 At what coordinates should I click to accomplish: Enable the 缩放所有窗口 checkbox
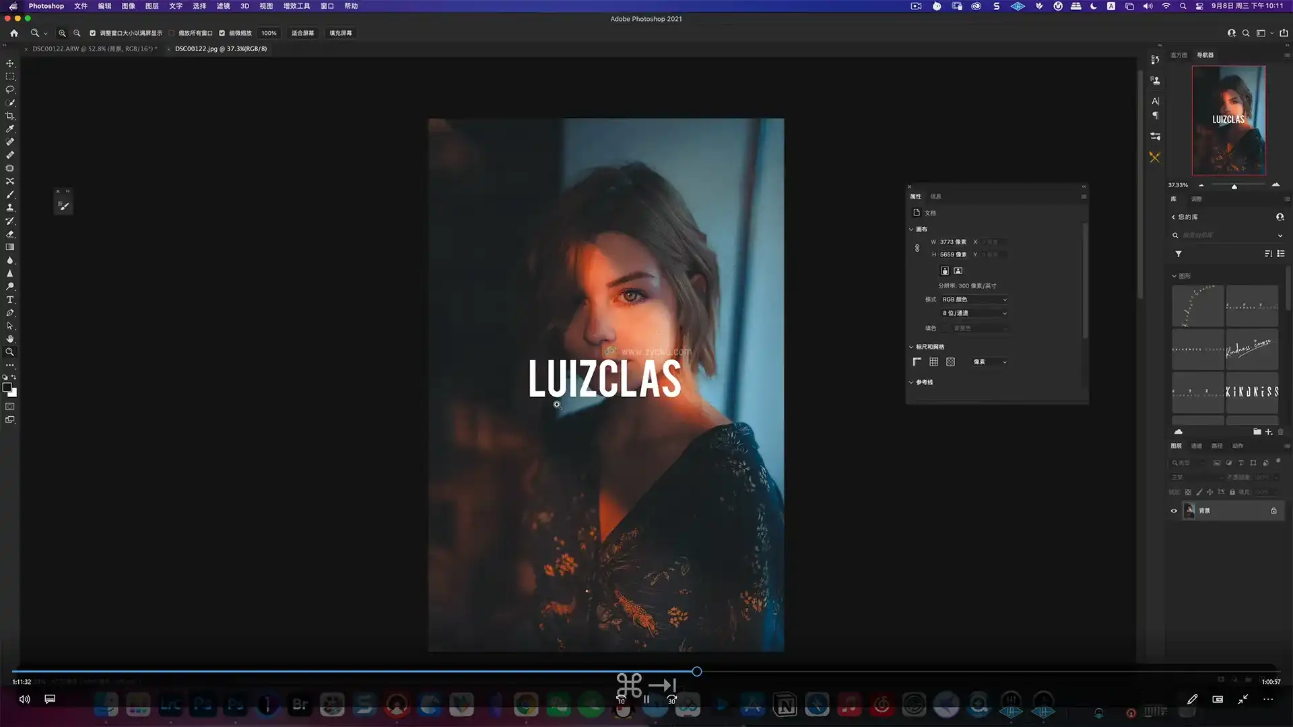[x=172, y=33]
